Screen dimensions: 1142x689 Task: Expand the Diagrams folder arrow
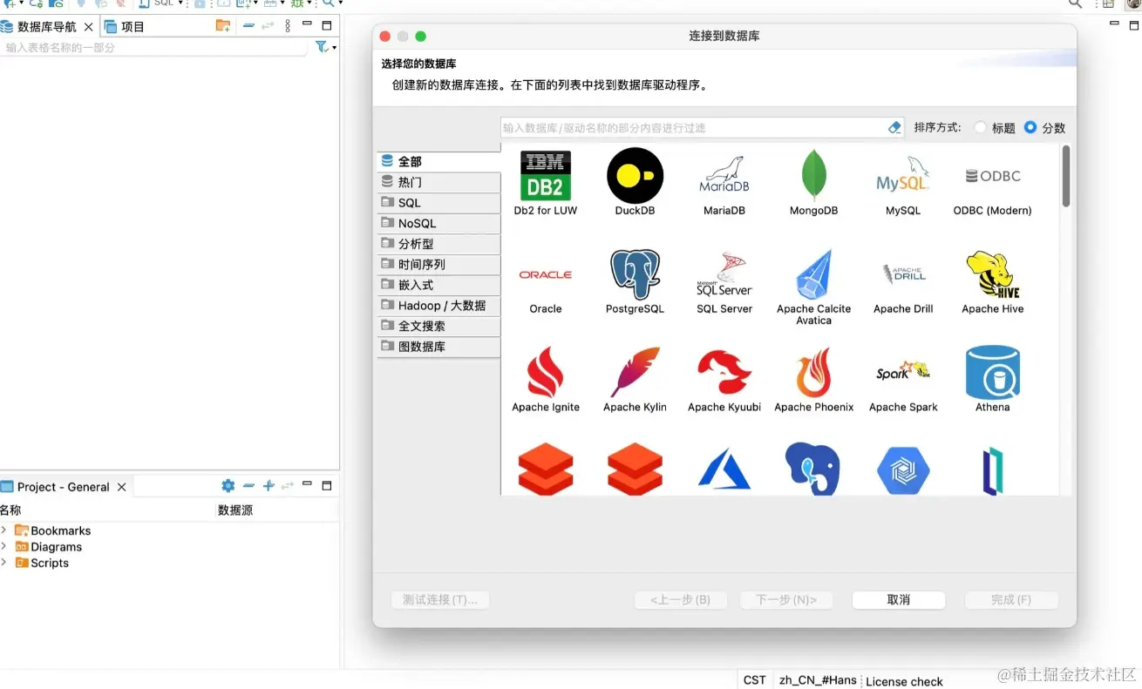coord(4,546)
